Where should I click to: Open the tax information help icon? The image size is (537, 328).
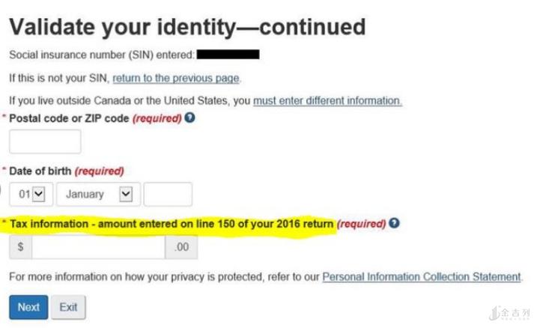[394, 223]
